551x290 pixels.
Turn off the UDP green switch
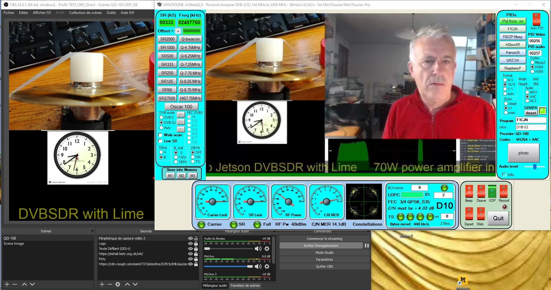pyautogui.click(x=492, y=191)
